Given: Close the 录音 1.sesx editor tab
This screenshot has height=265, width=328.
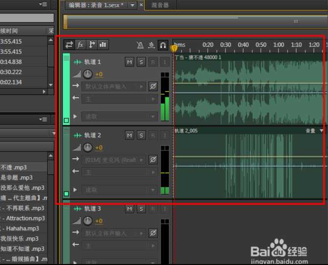Looking at the screenshot, I should [141, 4].
